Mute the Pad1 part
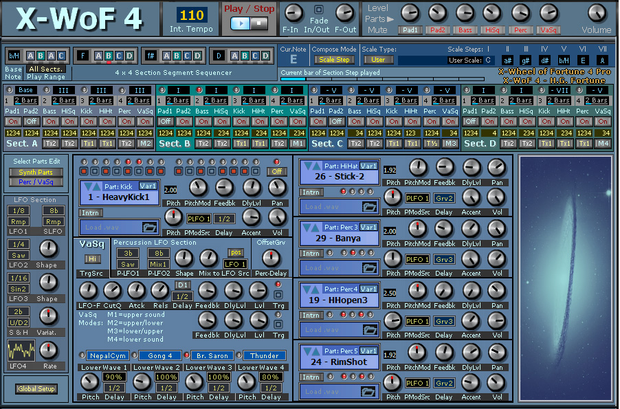The width and height of the screenshot is (620, 409). (410, 30)
